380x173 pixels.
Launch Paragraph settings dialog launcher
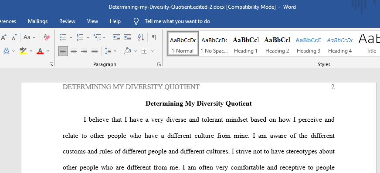pyautogui.click(x=159, y=64)
